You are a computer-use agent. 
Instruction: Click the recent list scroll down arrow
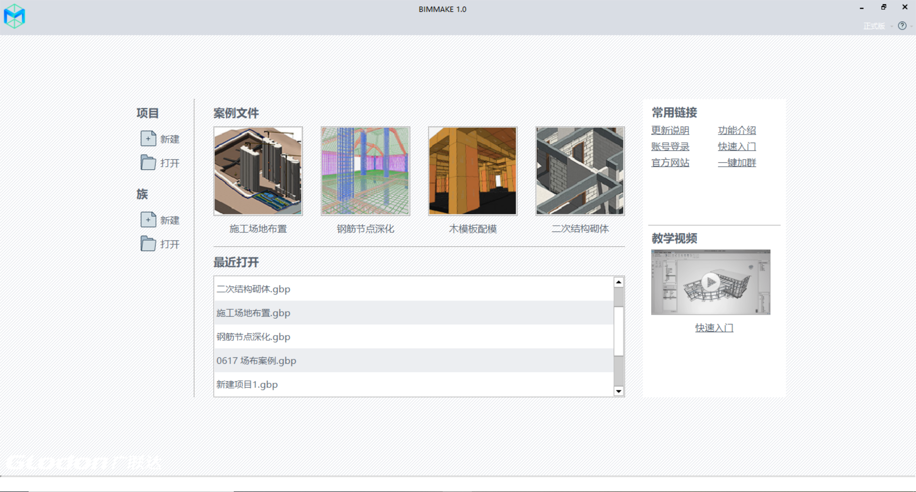[619, 391]
